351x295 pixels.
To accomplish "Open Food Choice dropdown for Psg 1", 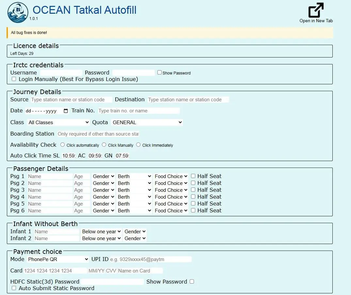I will [171, 176].
